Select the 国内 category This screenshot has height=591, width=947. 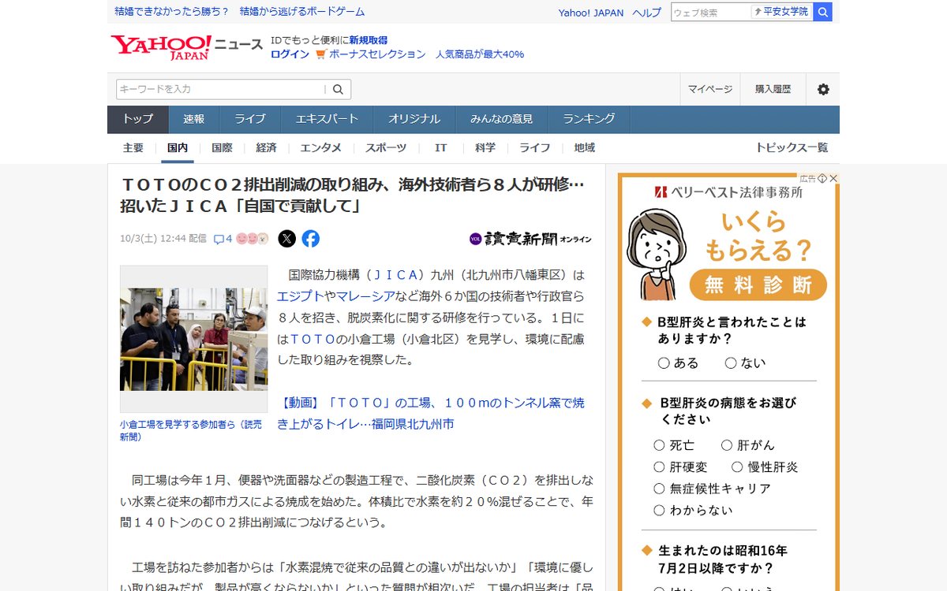tap(178, 148)
